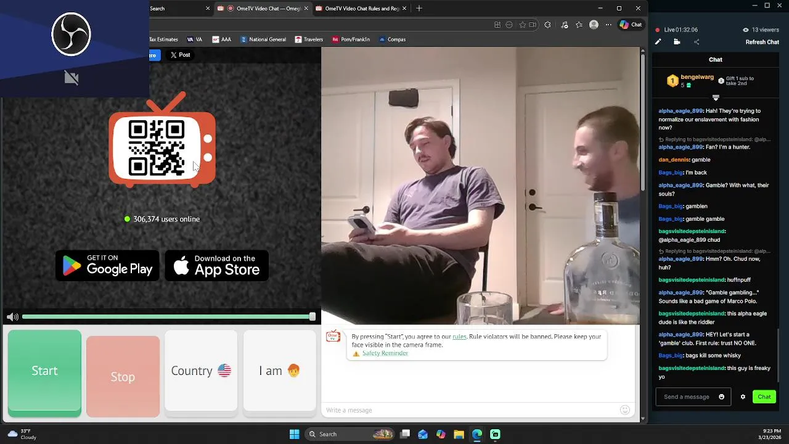Viewport: 789px width, 444px height.
Task: Click the OBS Studio logo icon
Action: pyautogui.click(x=72, y=34)
